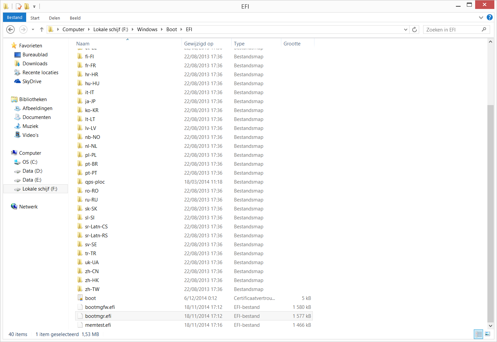497x342 pixels.
Task: Refresh the current folder view
Action: pos(414,29)
